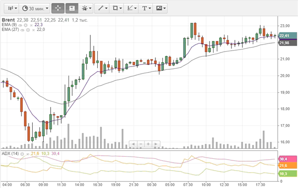Toggle the data window display button

pyautogui.click(x=72, y=8)
